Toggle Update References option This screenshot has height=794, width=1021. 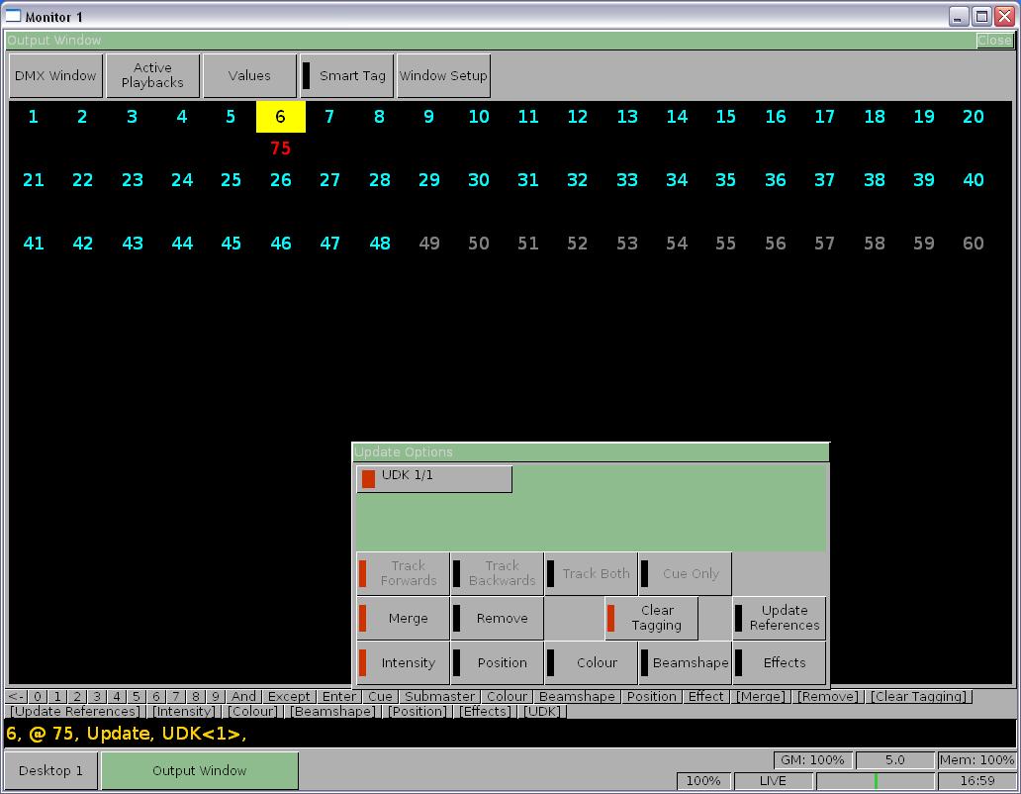coord(780,618)
